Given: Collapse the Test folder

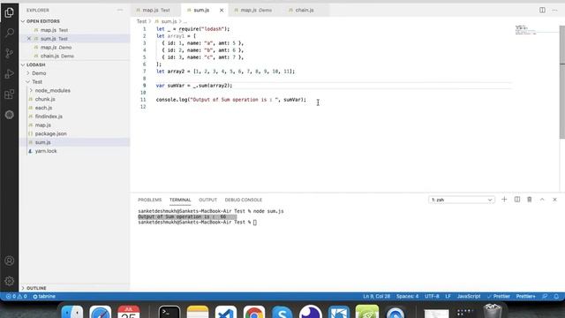Looking at the screenshot, I should (37, 82).
